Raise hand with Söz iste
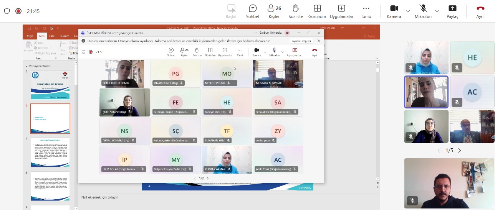Screen dimensions: 495x210 point(296,11)
